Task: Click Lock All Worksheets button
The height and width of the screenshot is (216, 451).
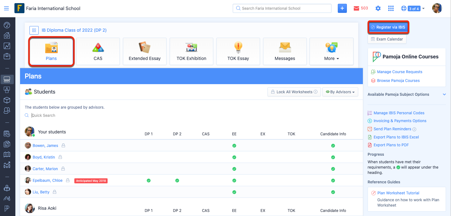Action: point(294,92)
